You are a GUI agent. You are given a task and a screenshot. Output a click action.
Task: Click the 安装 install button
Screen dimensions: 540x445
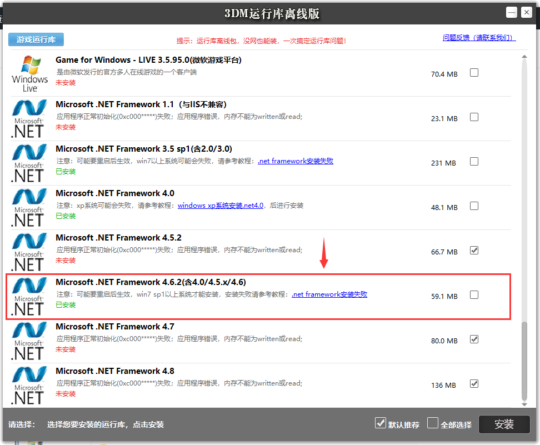[x=504, y=424]
